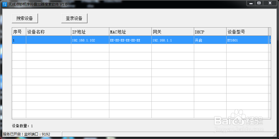This screenshot has height=139, width=279.
Task: Click the DHCP value 开启
Action: click(210, 40)
